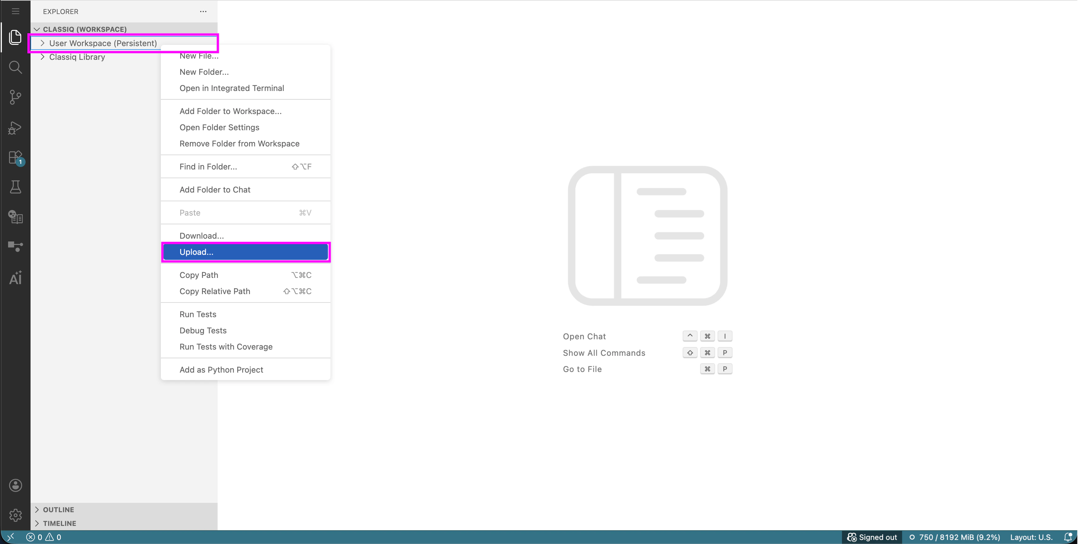Open Explorer views and more actions
Screen dimensions: 1078x544
pos(203,11)
